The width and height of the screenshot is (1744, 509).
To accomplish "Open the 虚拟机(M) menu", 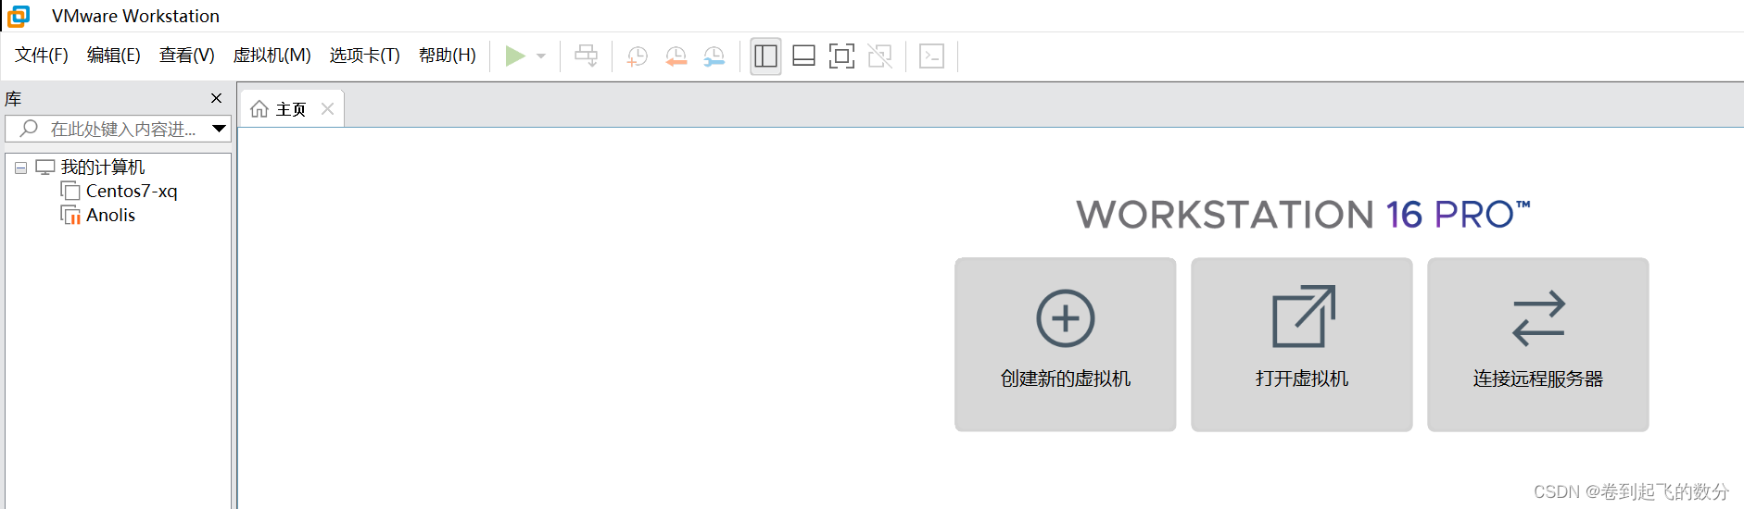I will click(x=272, y=56).
